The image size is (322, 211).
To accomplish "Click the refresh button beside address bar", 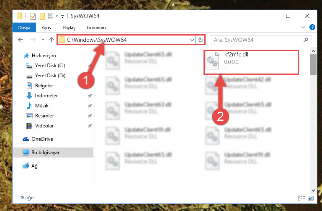I will [x=201, y=40].
